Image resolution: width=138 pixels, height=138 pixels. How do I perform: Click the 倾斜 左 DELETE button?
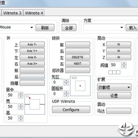[x=78, y=57]
